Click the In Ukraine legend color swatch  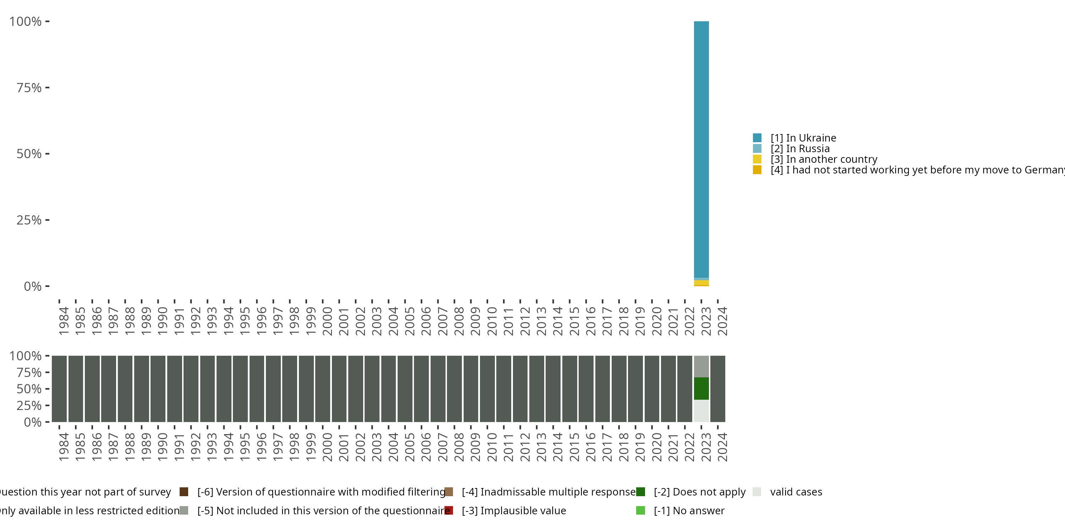tap(757, 138)
